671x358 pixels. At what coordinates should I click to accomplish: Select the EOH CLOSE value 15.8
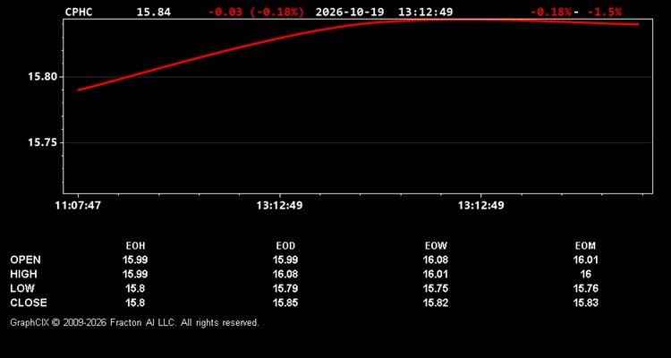[135, 303]
